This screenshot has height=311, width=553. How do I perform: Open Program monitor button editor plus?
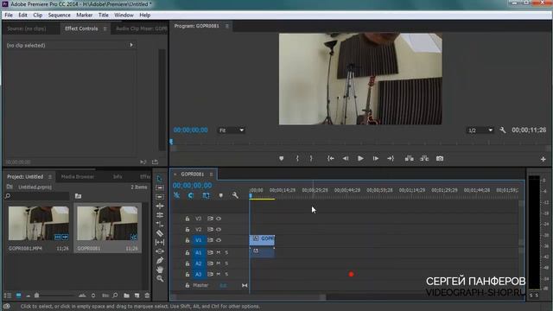click(543, 159)
